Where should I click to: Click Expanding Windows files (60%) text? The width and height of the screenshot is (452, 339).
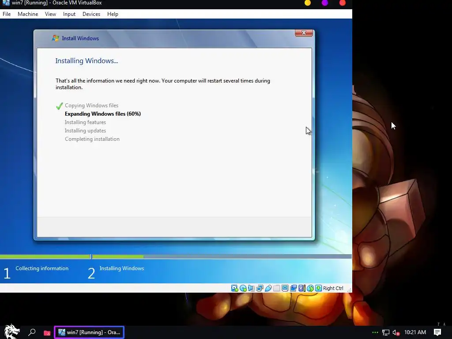pyautogui.click(x=103, y=114)
